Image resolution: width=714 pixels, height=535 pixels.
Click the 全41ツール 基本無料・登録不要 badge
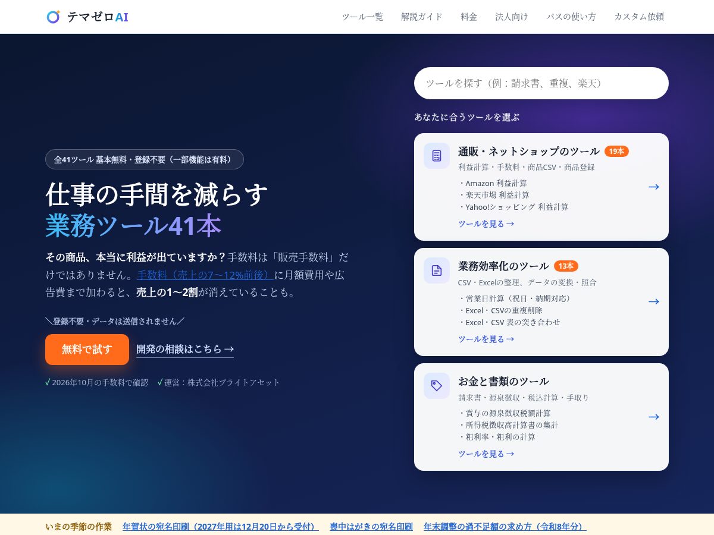145,159
